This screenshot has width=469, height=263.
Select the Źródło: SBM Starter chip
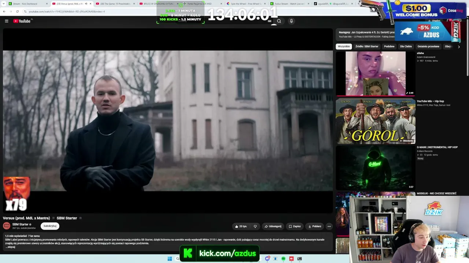coord(367,46)
